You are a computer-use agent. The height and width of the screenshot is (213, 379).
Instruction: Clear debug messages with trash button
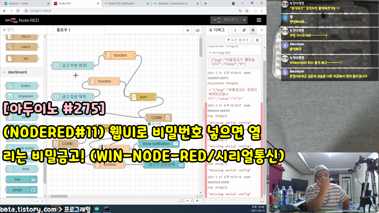click(x=257, y=40)
